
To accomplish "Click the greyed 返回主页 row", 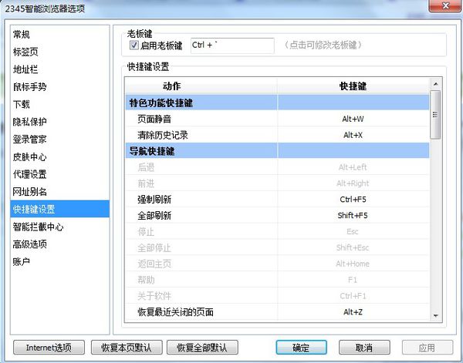I will (277, 264).
